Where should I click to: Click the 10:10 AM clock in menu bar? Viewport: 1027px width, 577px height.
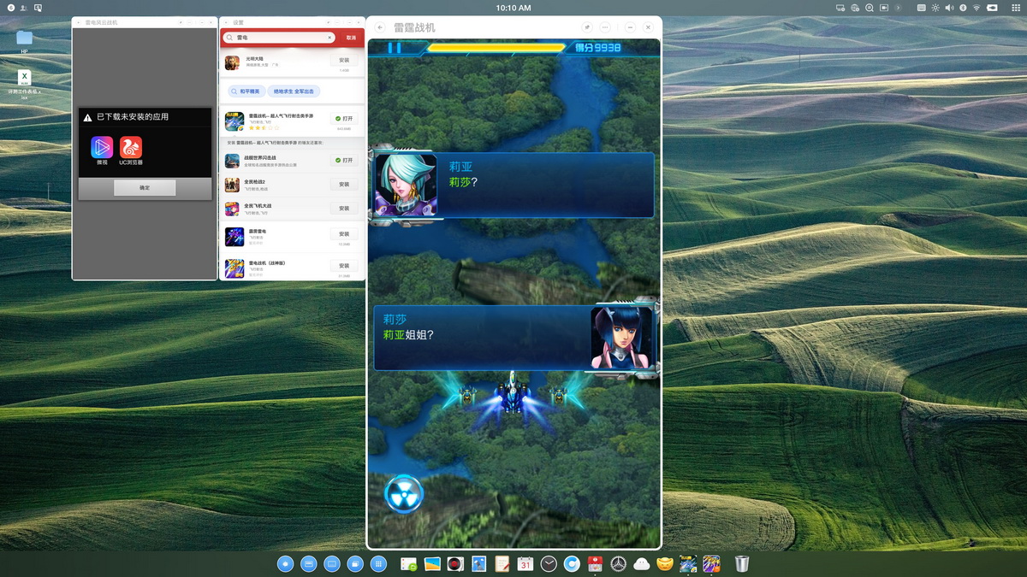(513, 8)
